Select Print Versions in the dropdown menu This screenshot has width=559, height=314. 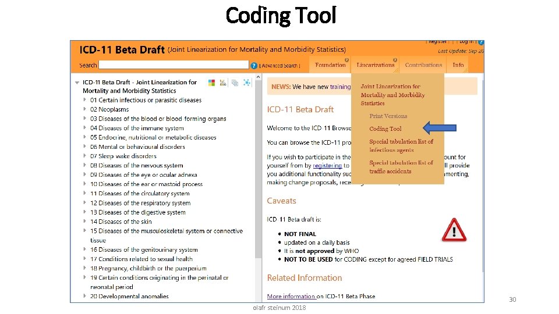pos(388,116)
